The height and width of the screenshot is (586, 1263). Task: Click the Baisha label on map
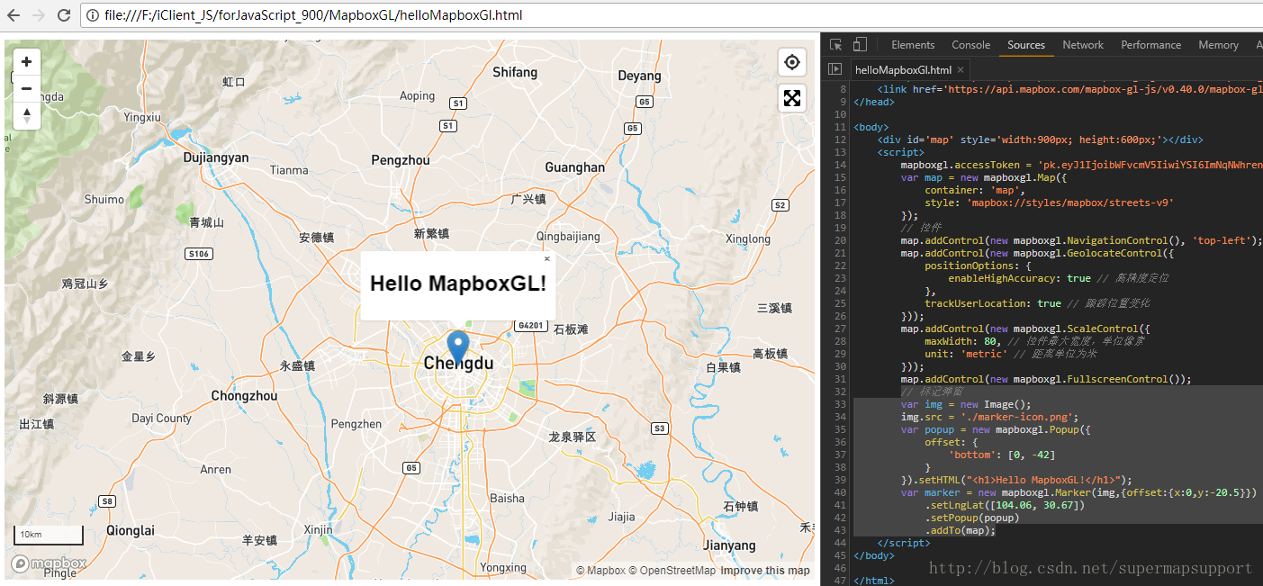click(507, 498)
